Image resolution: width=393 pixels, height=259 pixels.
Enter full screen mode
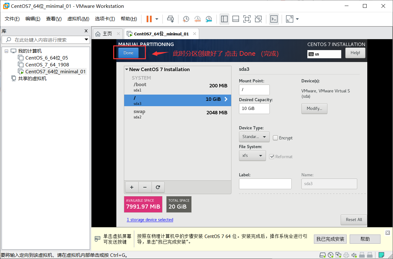[x=247, y=19]
